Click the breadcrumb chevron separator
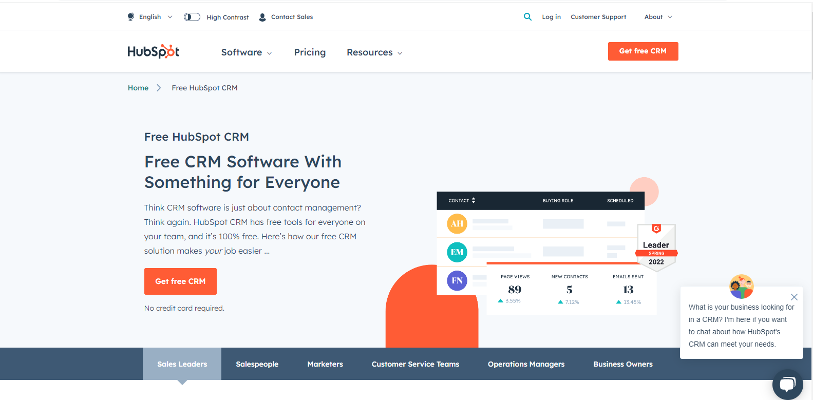 tap(159, 88)
